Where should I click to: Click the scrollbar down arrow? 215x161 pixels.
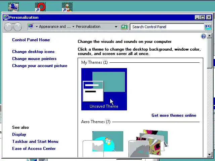[209, 155]
